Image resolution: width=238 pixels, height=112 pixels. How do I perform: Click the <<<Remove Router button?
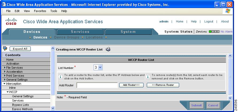click(163, 85)
